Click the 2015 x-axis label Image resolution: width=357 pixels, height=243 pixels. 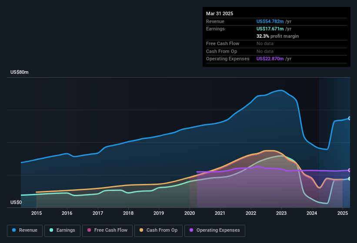pyautogui.click(x=37, y=213)
